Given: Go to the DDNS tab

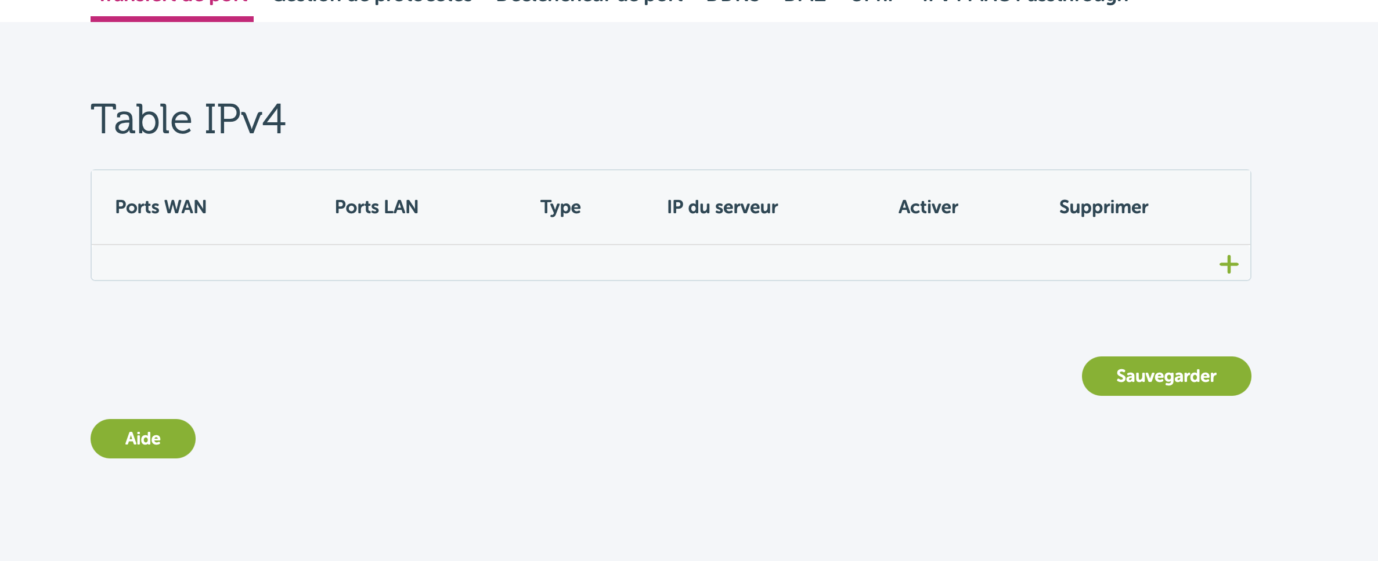Looking at the screenshot, I should [733, 2].
